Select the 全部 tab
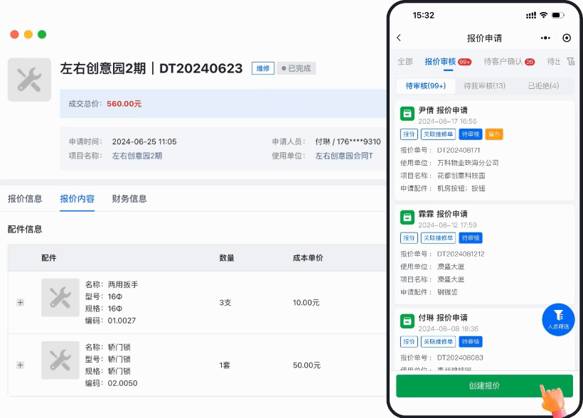 (405, 62)
